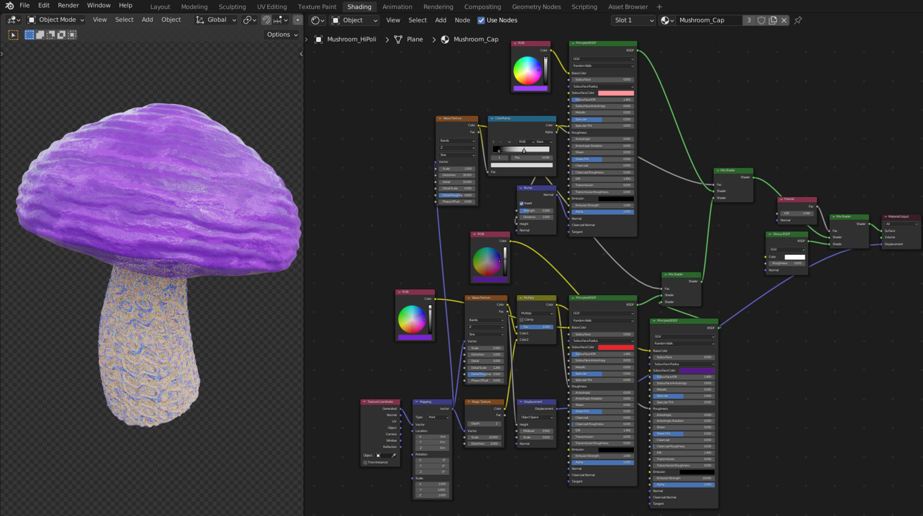Click the ColorRamp add stop plus icon
Screen dimensions: 923x516
click(x=494, y=142)
